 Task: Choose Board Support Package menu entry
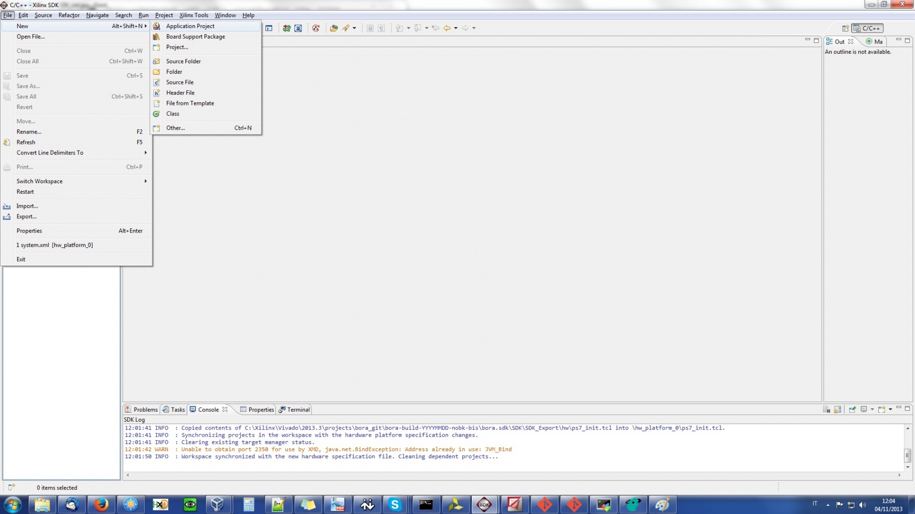point(195,37)
